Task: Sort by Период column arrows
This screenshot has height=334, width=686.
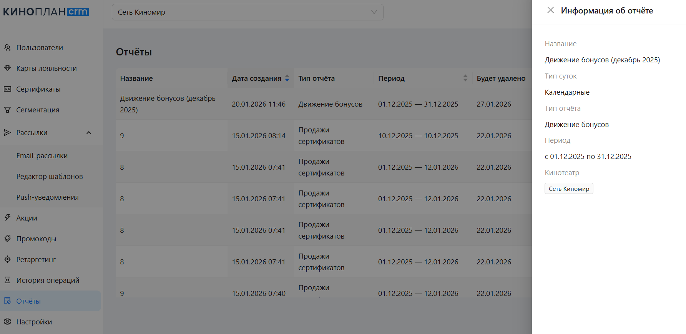Action: coord(465,78)
